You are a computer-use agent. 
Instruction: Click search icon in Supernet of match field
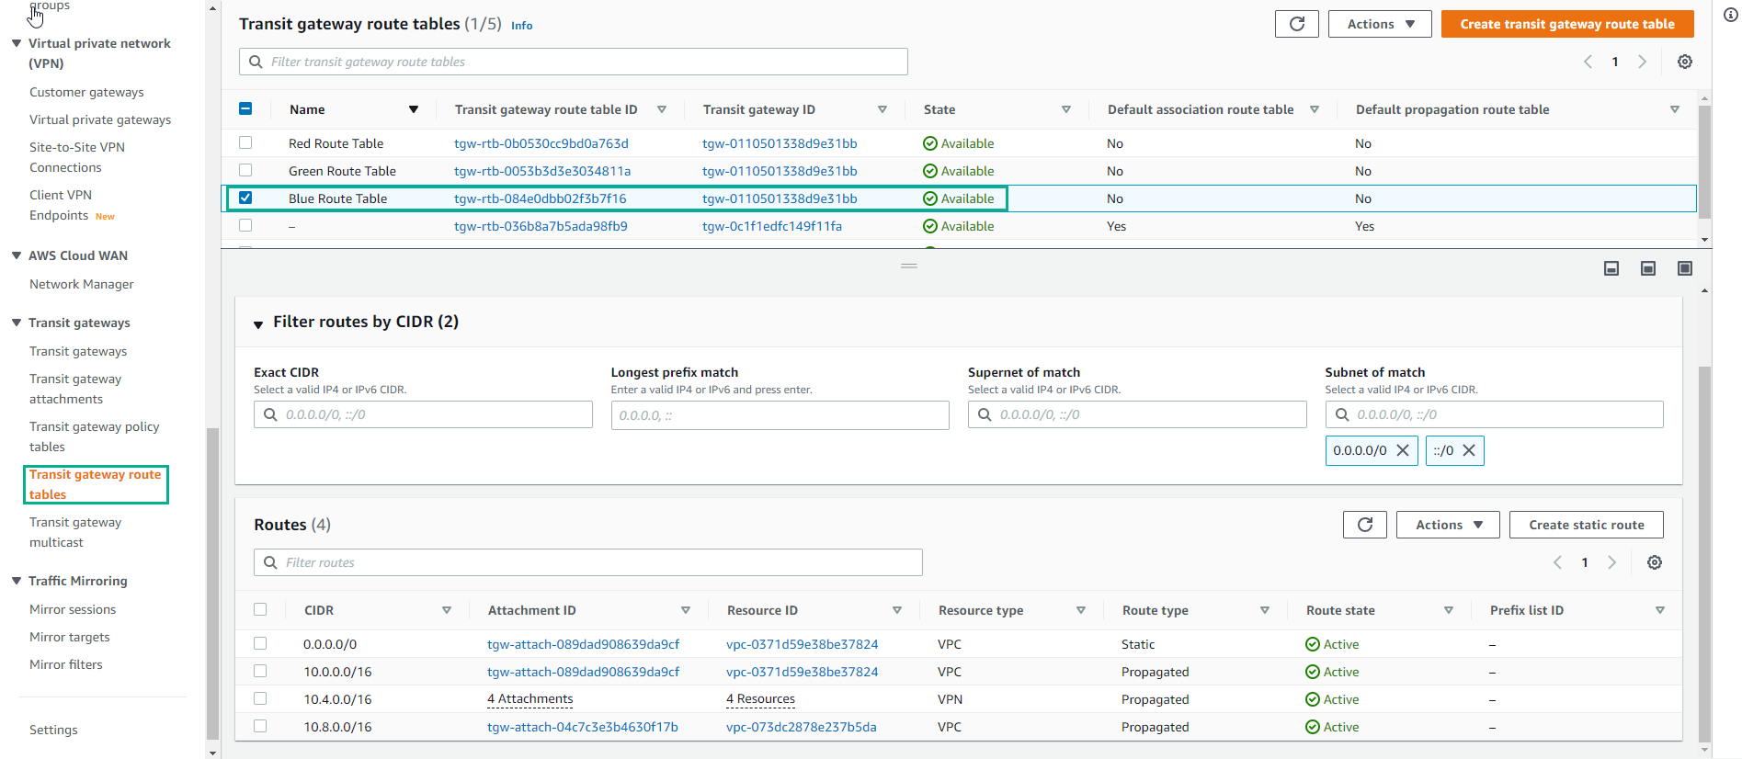pyautogui.click(x=985, y=414)
